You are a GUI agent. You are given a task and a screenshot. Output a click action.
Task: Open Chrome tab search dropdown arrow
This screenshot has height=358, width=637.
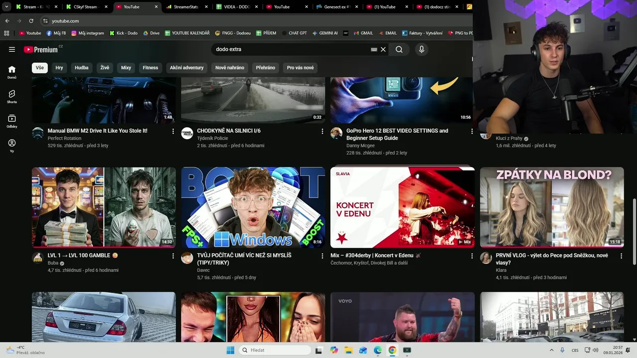coord(7,7)
